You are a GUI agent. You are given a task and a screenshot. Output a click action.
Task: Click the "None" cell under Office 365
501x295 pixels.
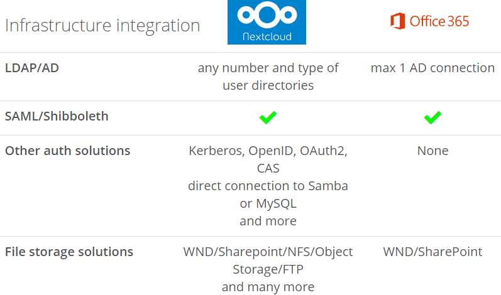[432, 151]
